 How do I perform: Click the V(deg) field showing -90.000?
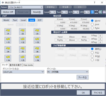point(72,29)
